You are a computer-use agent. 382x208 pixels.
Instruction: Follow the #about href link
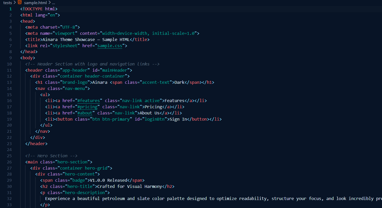pyautogui.click(x=85, y=113)
